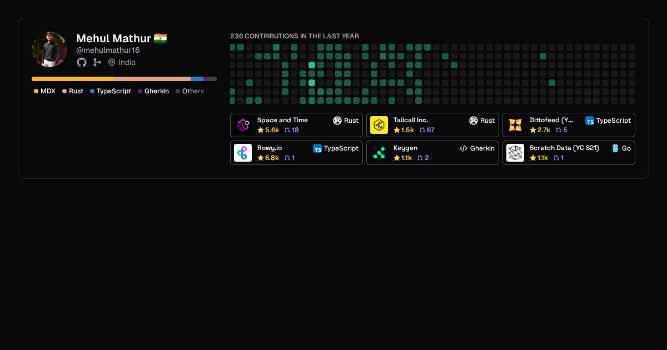667x350 pixels.
Task: Open the Tailcall Inc. project title
Action: (411, 120)
